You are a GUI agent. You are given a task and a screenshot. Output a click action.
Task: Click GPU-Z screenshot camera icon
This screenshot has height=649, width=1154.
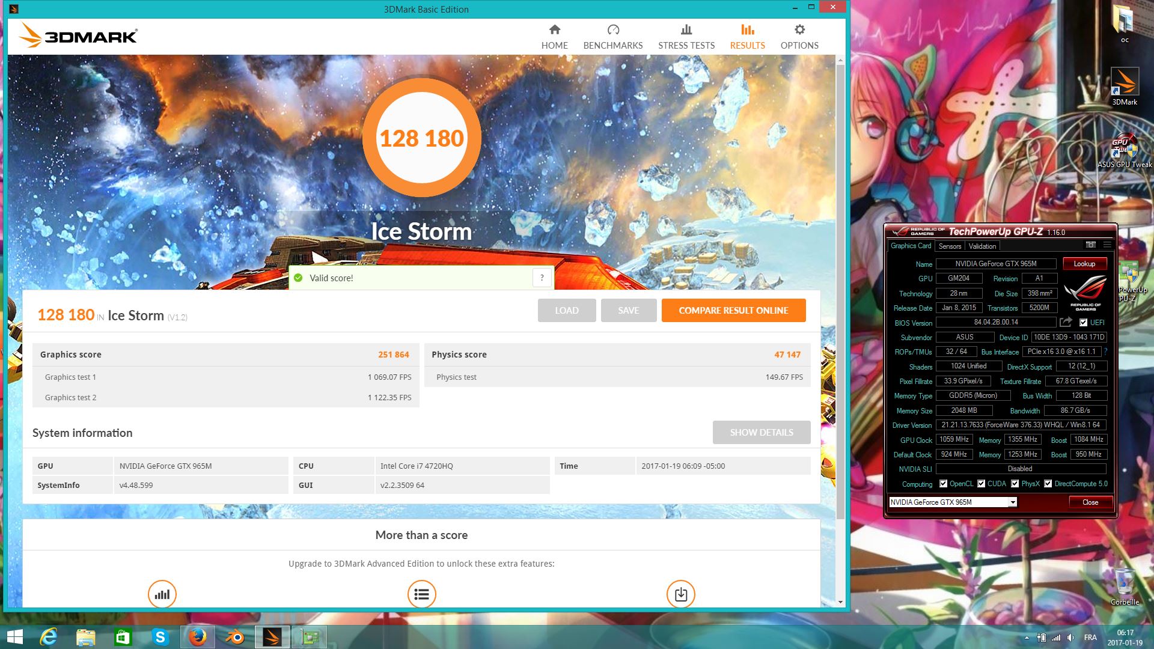click(1091, 245)
